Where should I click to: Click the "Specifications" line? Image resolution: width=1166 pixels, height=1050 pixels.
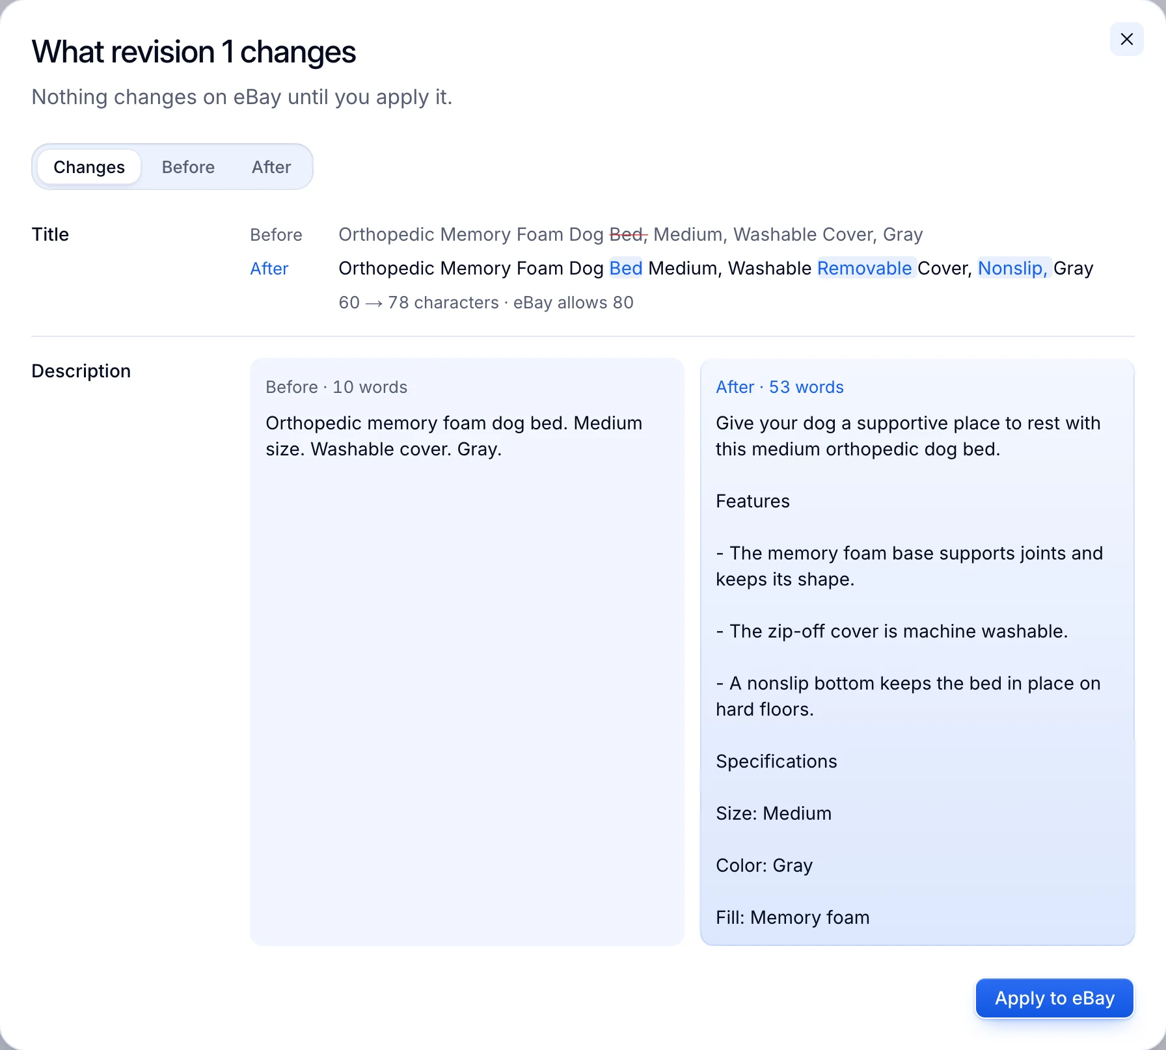tap(776, 761)
